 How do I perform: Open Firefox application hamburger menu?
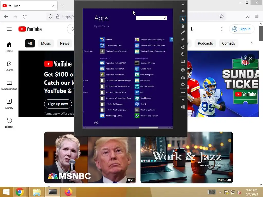coord(257,16)
